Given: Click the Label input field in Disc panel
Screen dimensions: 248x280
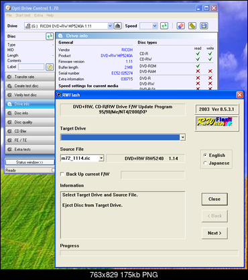Looking at the screenshot, I should point(32,66).
